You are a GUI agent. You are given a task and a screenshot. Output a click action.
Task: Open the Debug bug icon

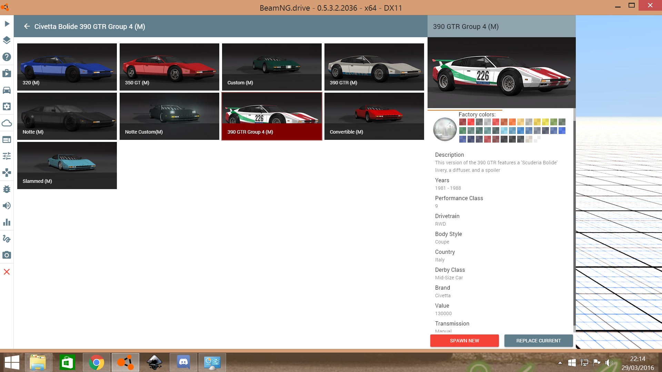pyautogui.click(x=7, y=189)
